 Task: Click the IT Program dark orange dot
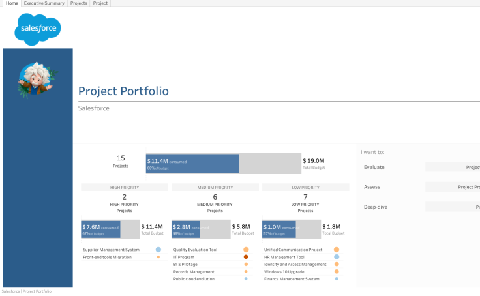[246, 257]
